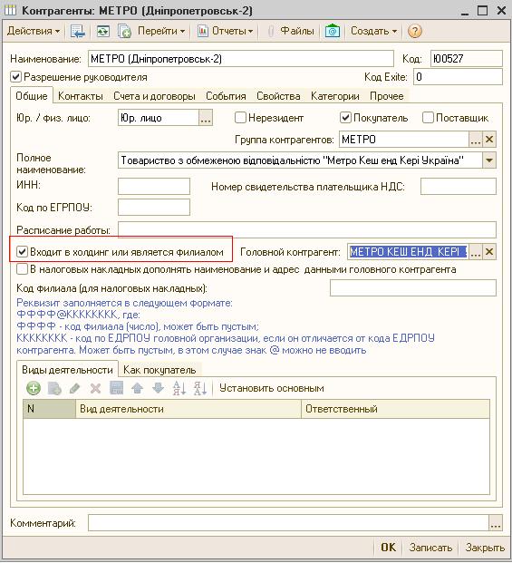
Task: Click the Закрыть button
Action: point(485,548)
